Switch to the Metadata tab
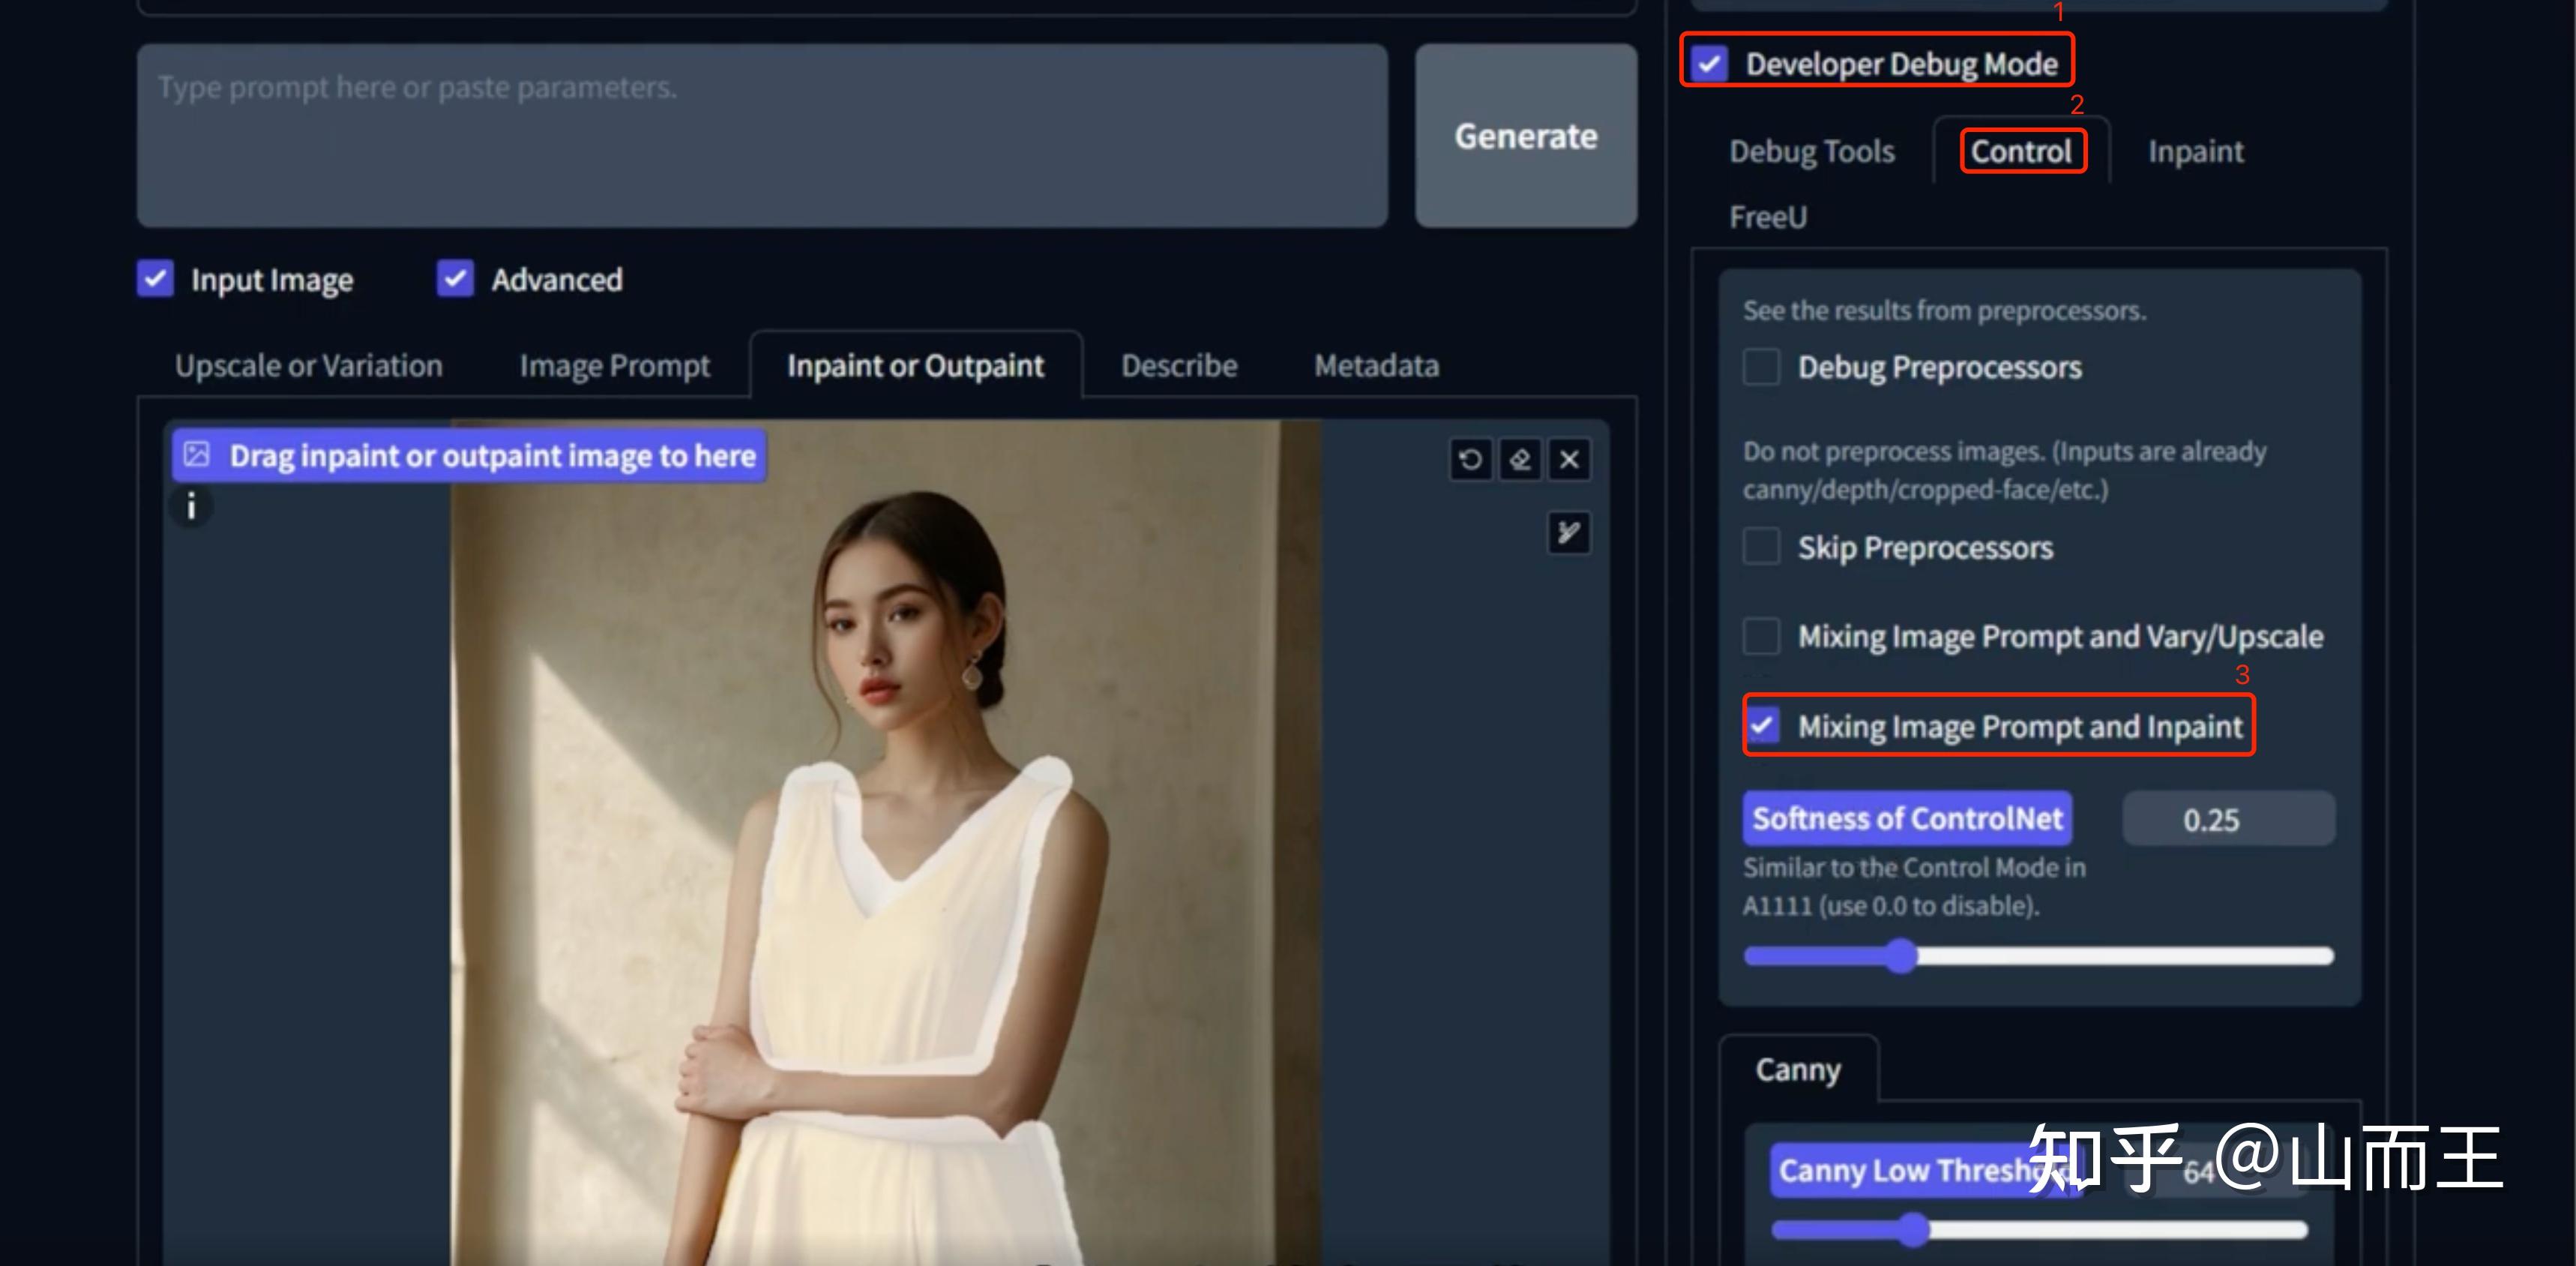Image resolution: width=2576 pixels, height=1266 pixels. [1377, 366]
